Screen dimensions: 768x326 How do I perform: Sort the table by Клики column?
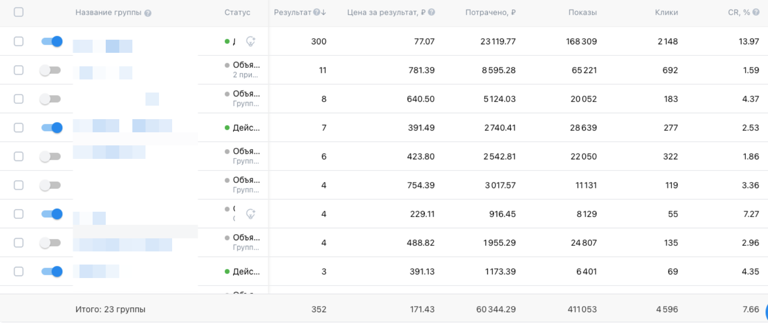tap(666, 12)
